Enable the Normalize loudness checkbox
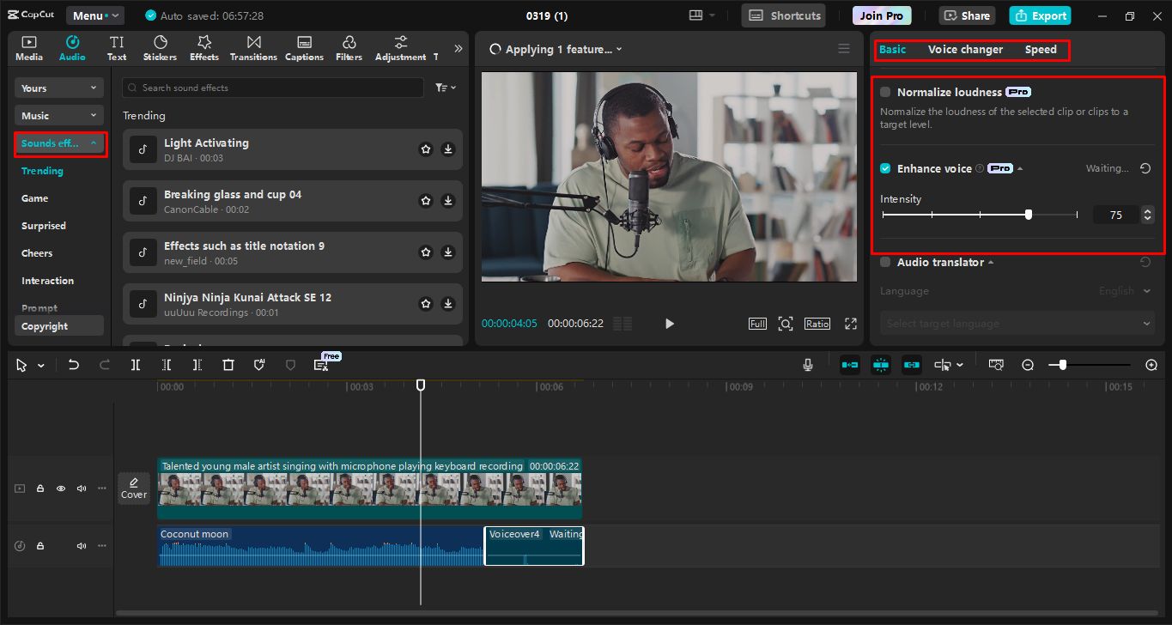Image resolution: width=1172 pixels, height=625 pixels. click(x=884, y=92)
